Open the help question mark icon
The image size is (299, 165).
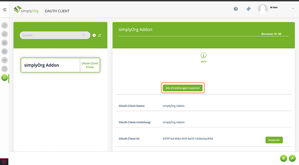[236, 9]
